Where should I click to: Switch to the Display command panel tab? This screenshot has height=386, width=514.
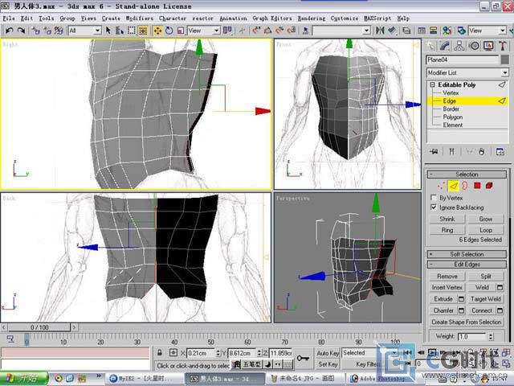click(x=488, y=46)
